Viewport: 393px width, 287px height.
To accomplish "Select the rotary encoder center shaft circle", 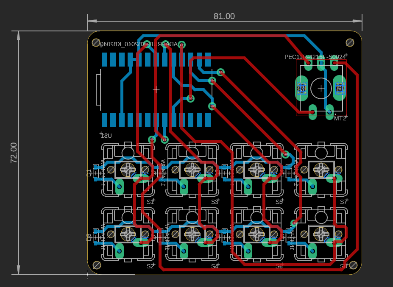I will (x=321, y=88).
